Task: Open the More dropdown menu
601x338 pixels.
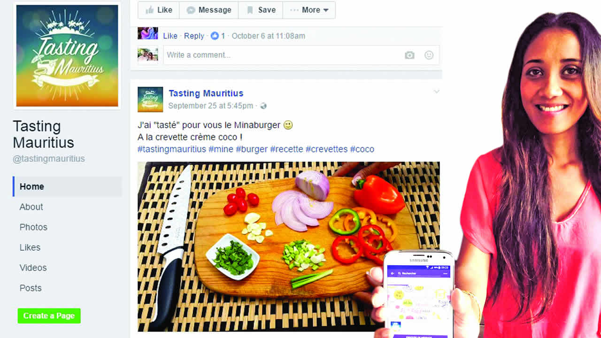Action: [309, 10]
